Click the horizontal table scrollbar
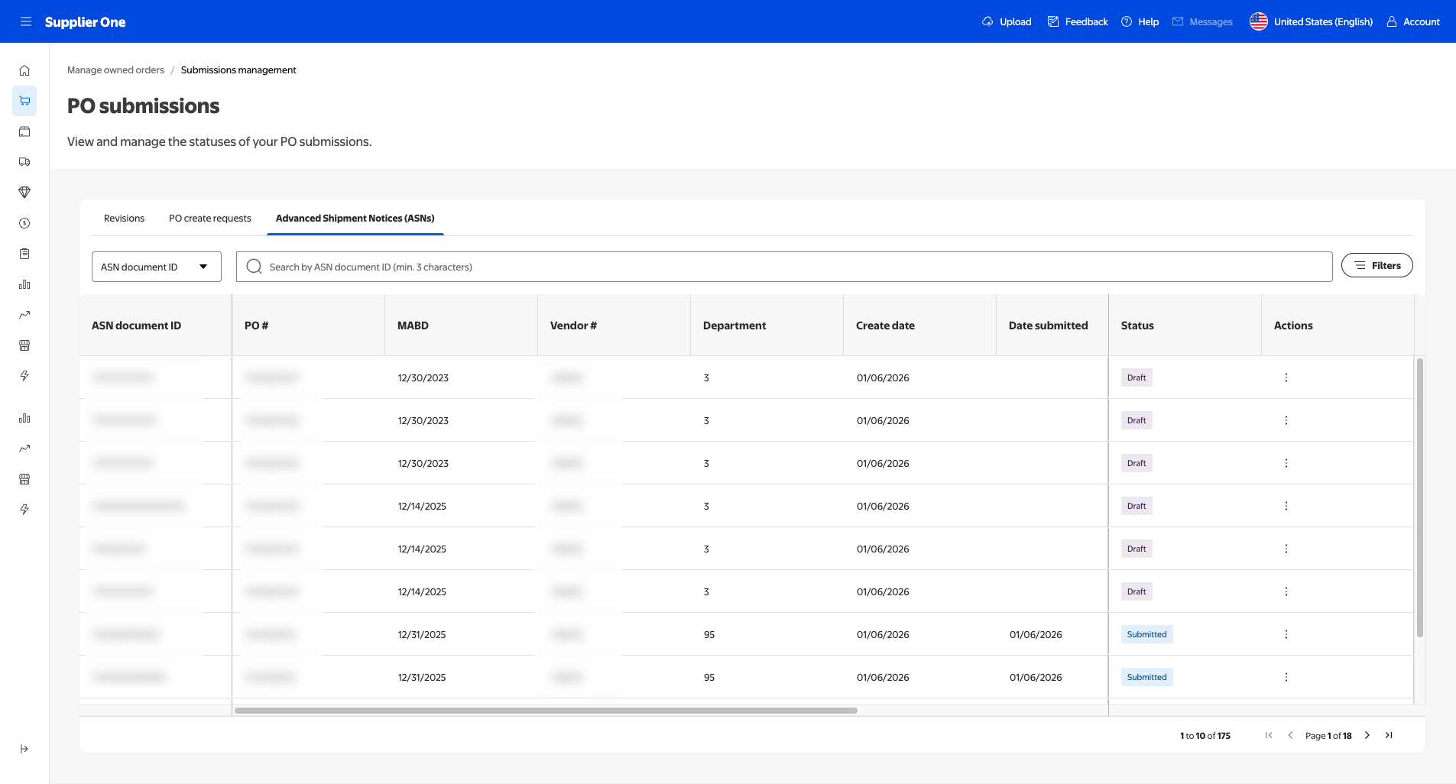This screenshot has width=1456, height=784. point(546,711)
